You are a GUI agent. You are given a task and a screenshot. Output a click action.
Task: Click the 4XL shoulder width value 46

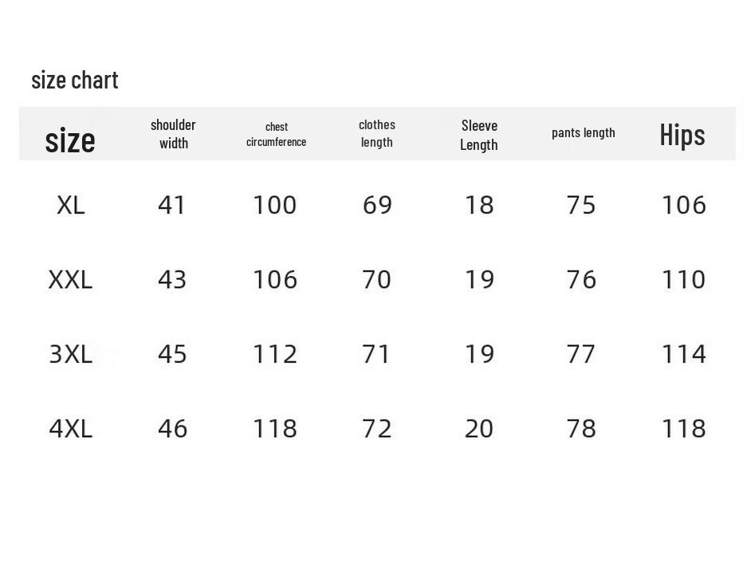point(172,429)
